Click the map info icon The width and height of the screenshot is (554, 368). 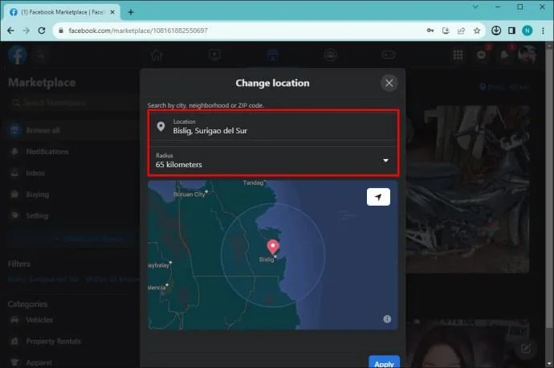387,319
